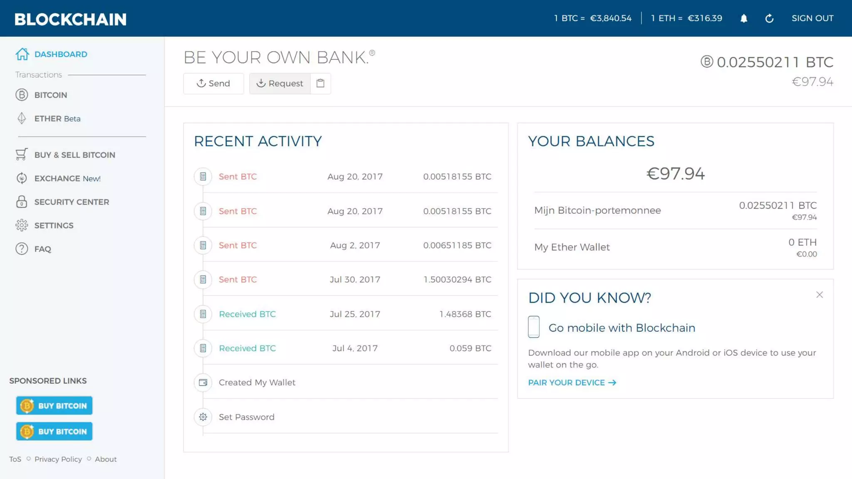
Task: Click the Created My Wallet icon
Action: pos(203,383)
